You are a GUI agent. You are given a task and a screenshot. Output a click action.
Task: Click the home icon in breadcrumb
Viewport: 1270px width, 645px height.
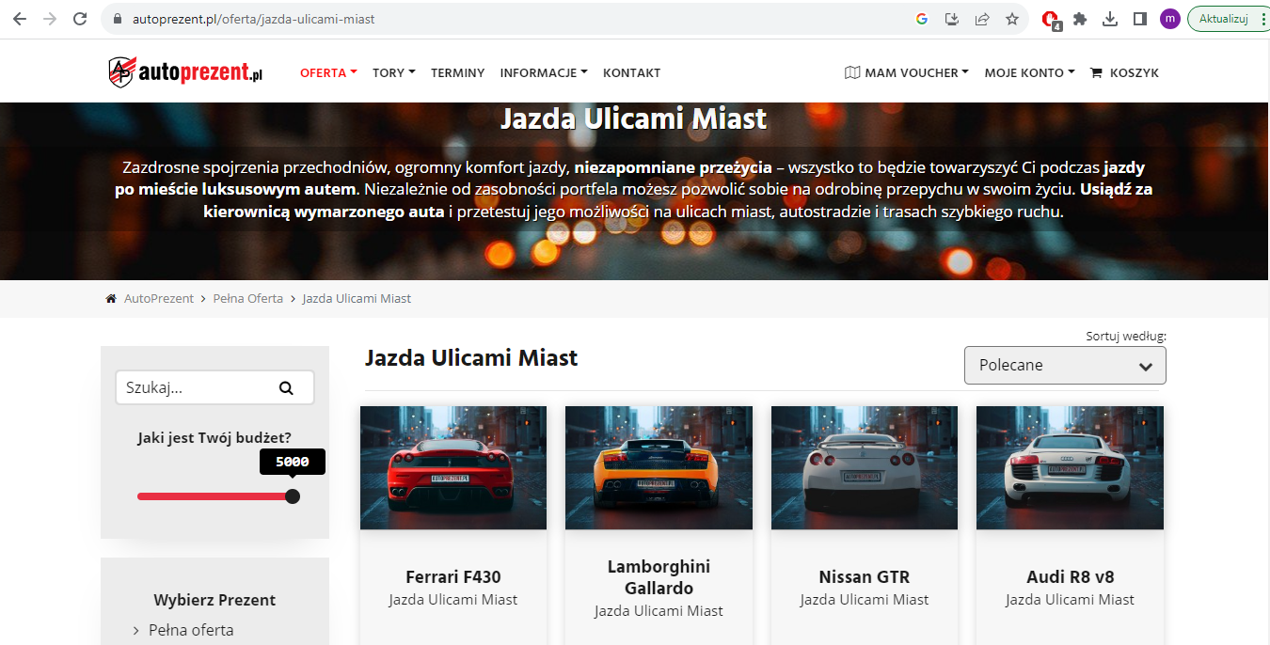pyautogui.click(x=111, y=298)
